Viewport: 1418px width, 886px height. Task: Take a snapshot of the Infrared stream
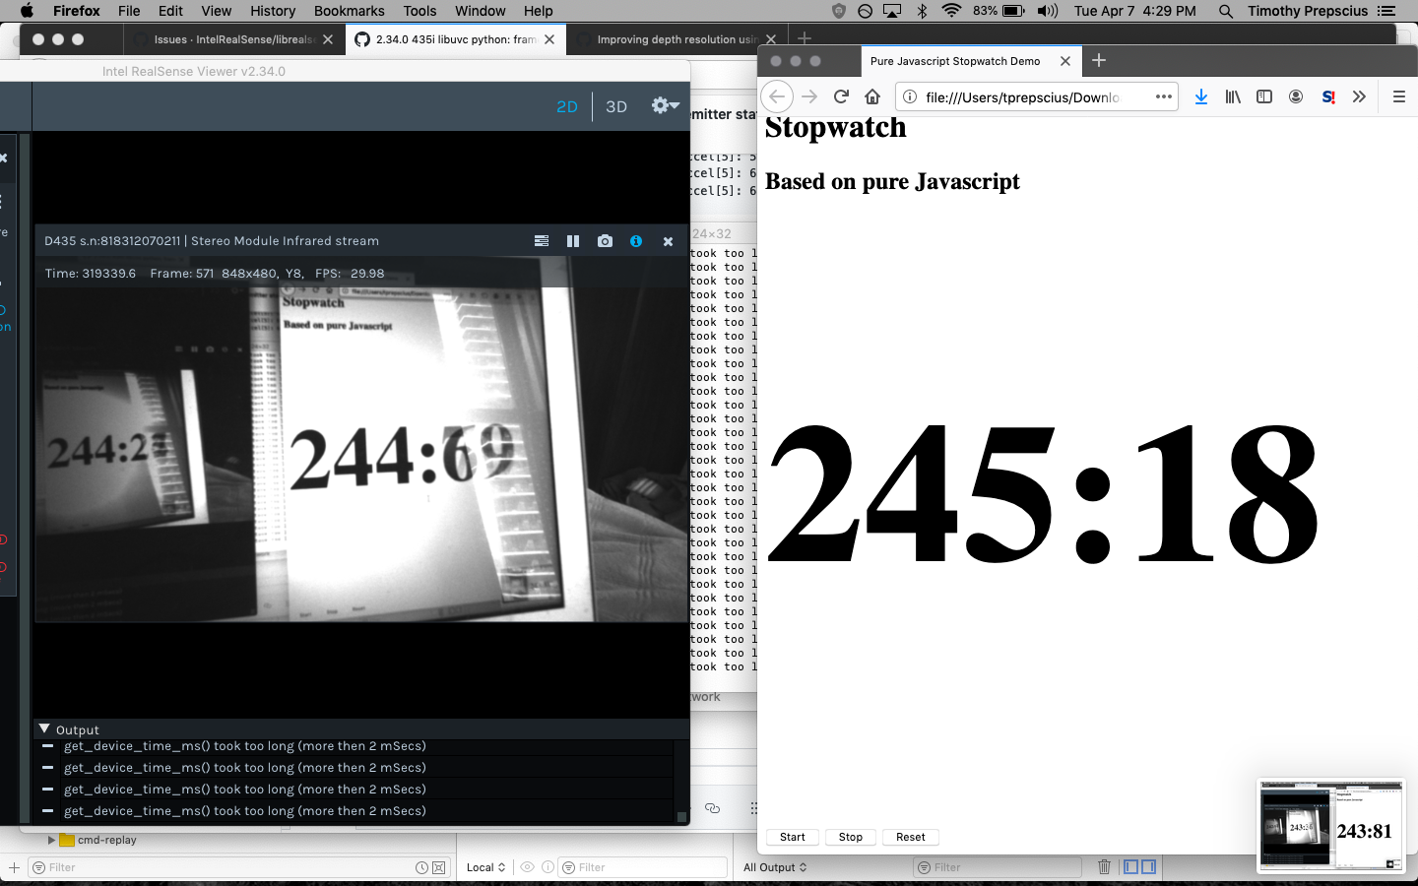pyautogui.click(x=605, y=240)
